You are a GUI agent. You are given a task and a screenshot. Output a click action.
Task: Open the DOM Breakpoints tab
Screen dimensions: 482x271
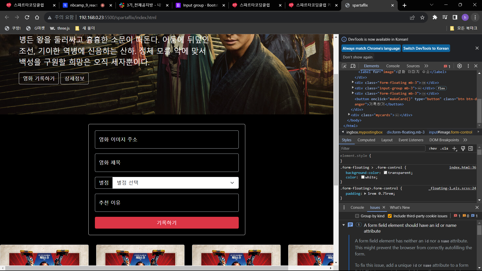444,140
